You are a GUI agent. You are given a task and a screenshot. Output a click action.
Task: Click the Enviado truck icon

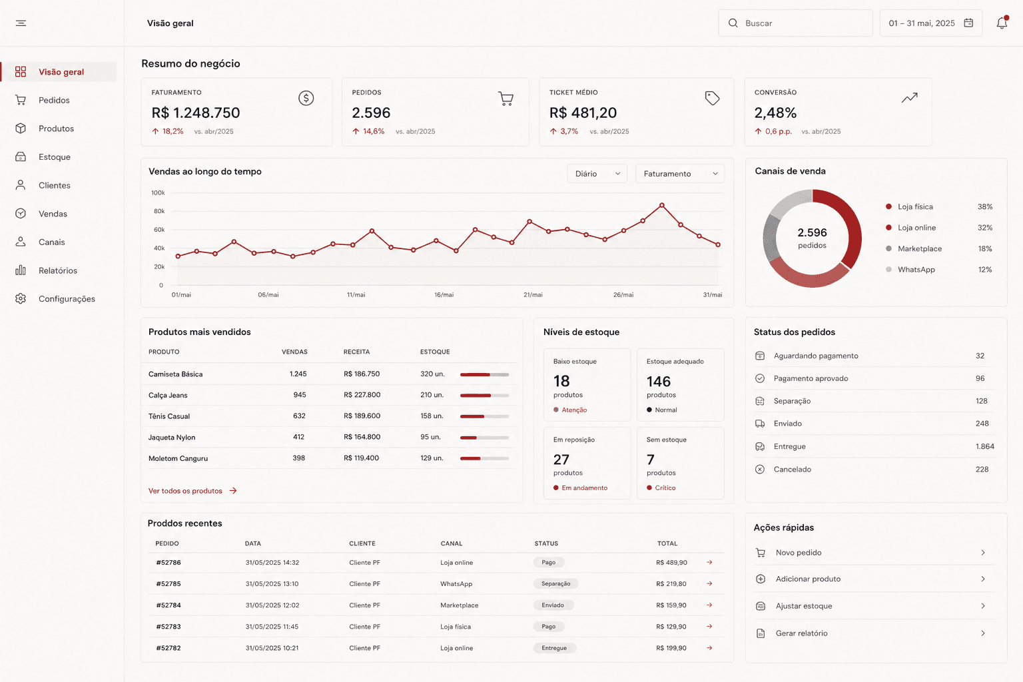pyautogui.click(x=759, y=424)
